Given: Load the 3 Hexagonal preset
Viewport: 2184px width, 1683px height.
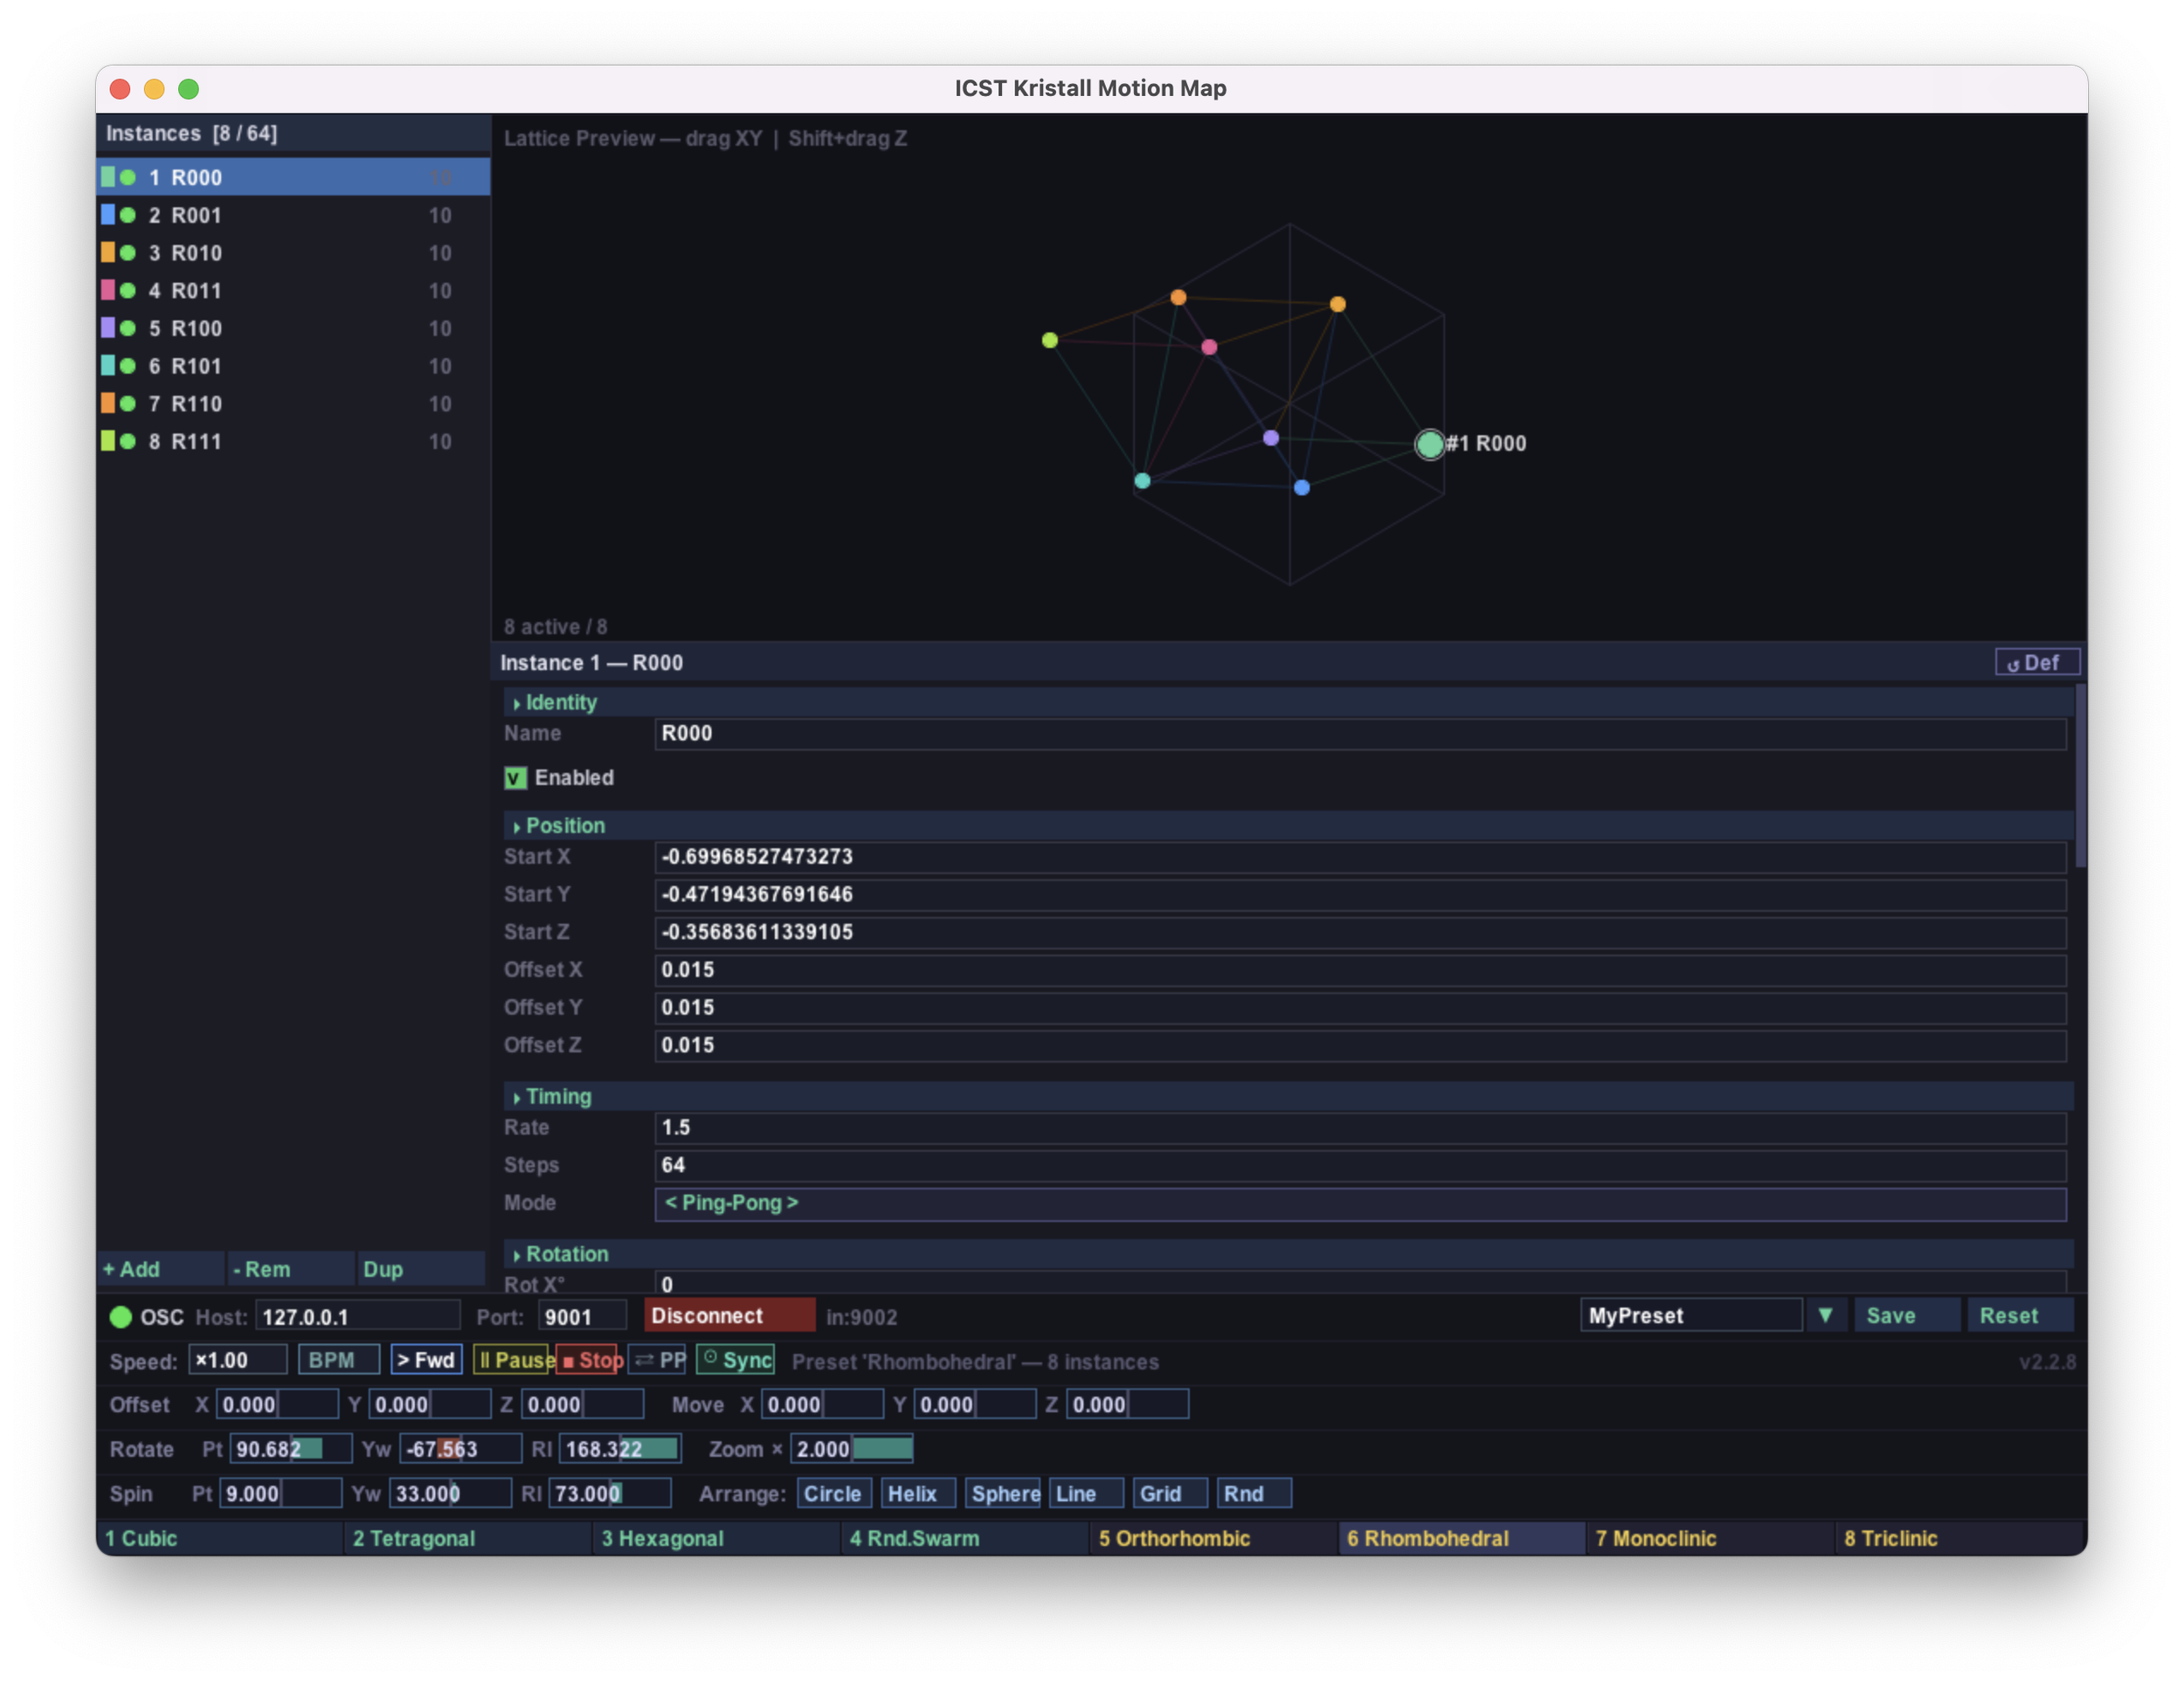Looking at the screenshot, I should pyautogui.click(x=716, y=1538).
